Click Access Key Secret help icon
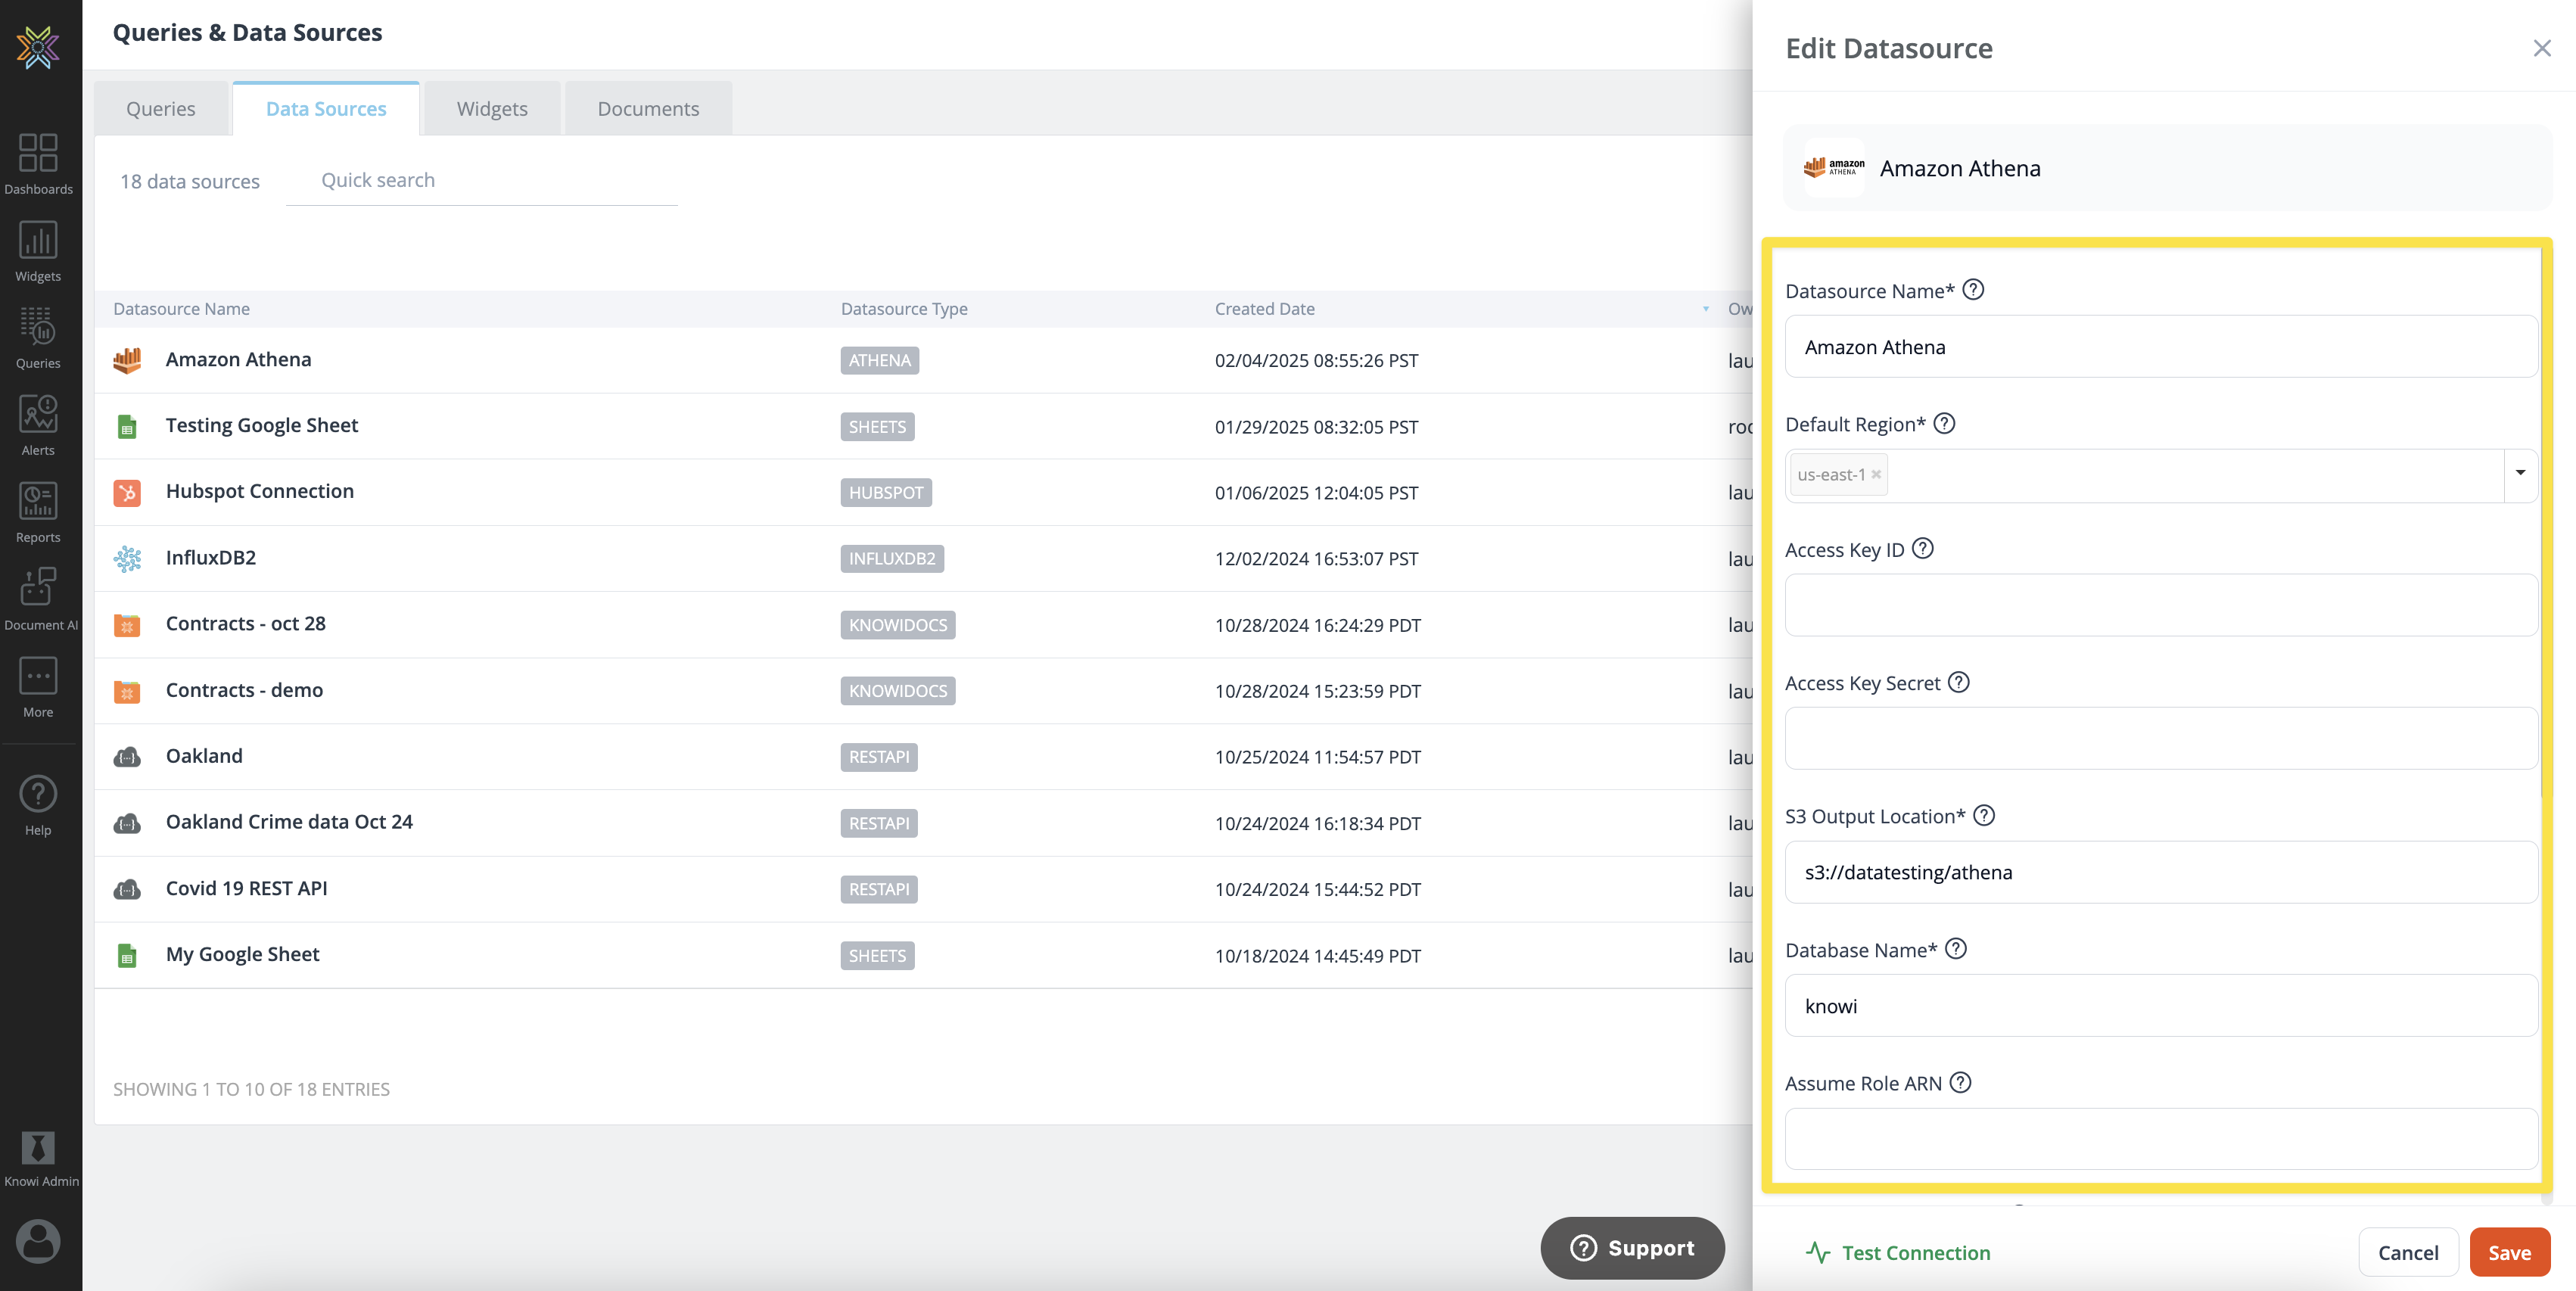This screenshot has height=1291, width=2576. coord(1959,683)
